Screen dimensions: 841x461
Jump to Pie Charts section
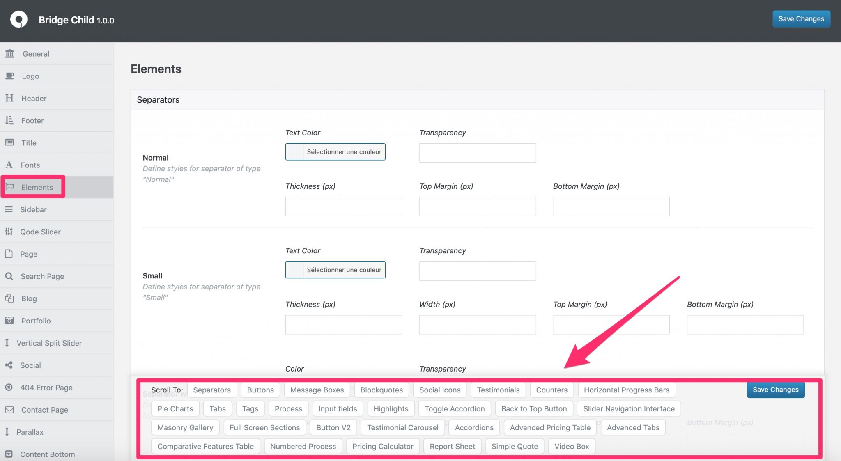coord(175,409)
